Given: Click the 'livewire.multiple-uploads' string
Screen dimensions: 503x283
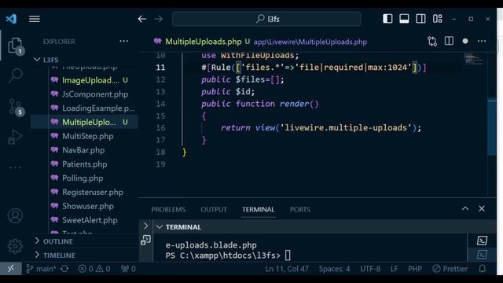Looking at the screenshot, I should [x=346, y=127].
